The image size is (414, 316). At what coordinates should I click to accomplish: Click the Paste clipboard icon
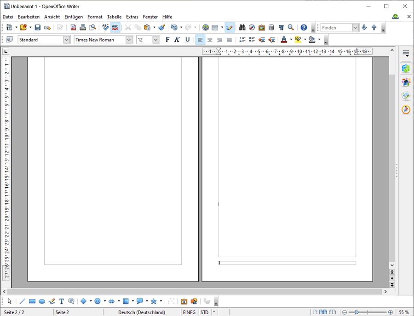pyautogui.click(x=147, y=28)
